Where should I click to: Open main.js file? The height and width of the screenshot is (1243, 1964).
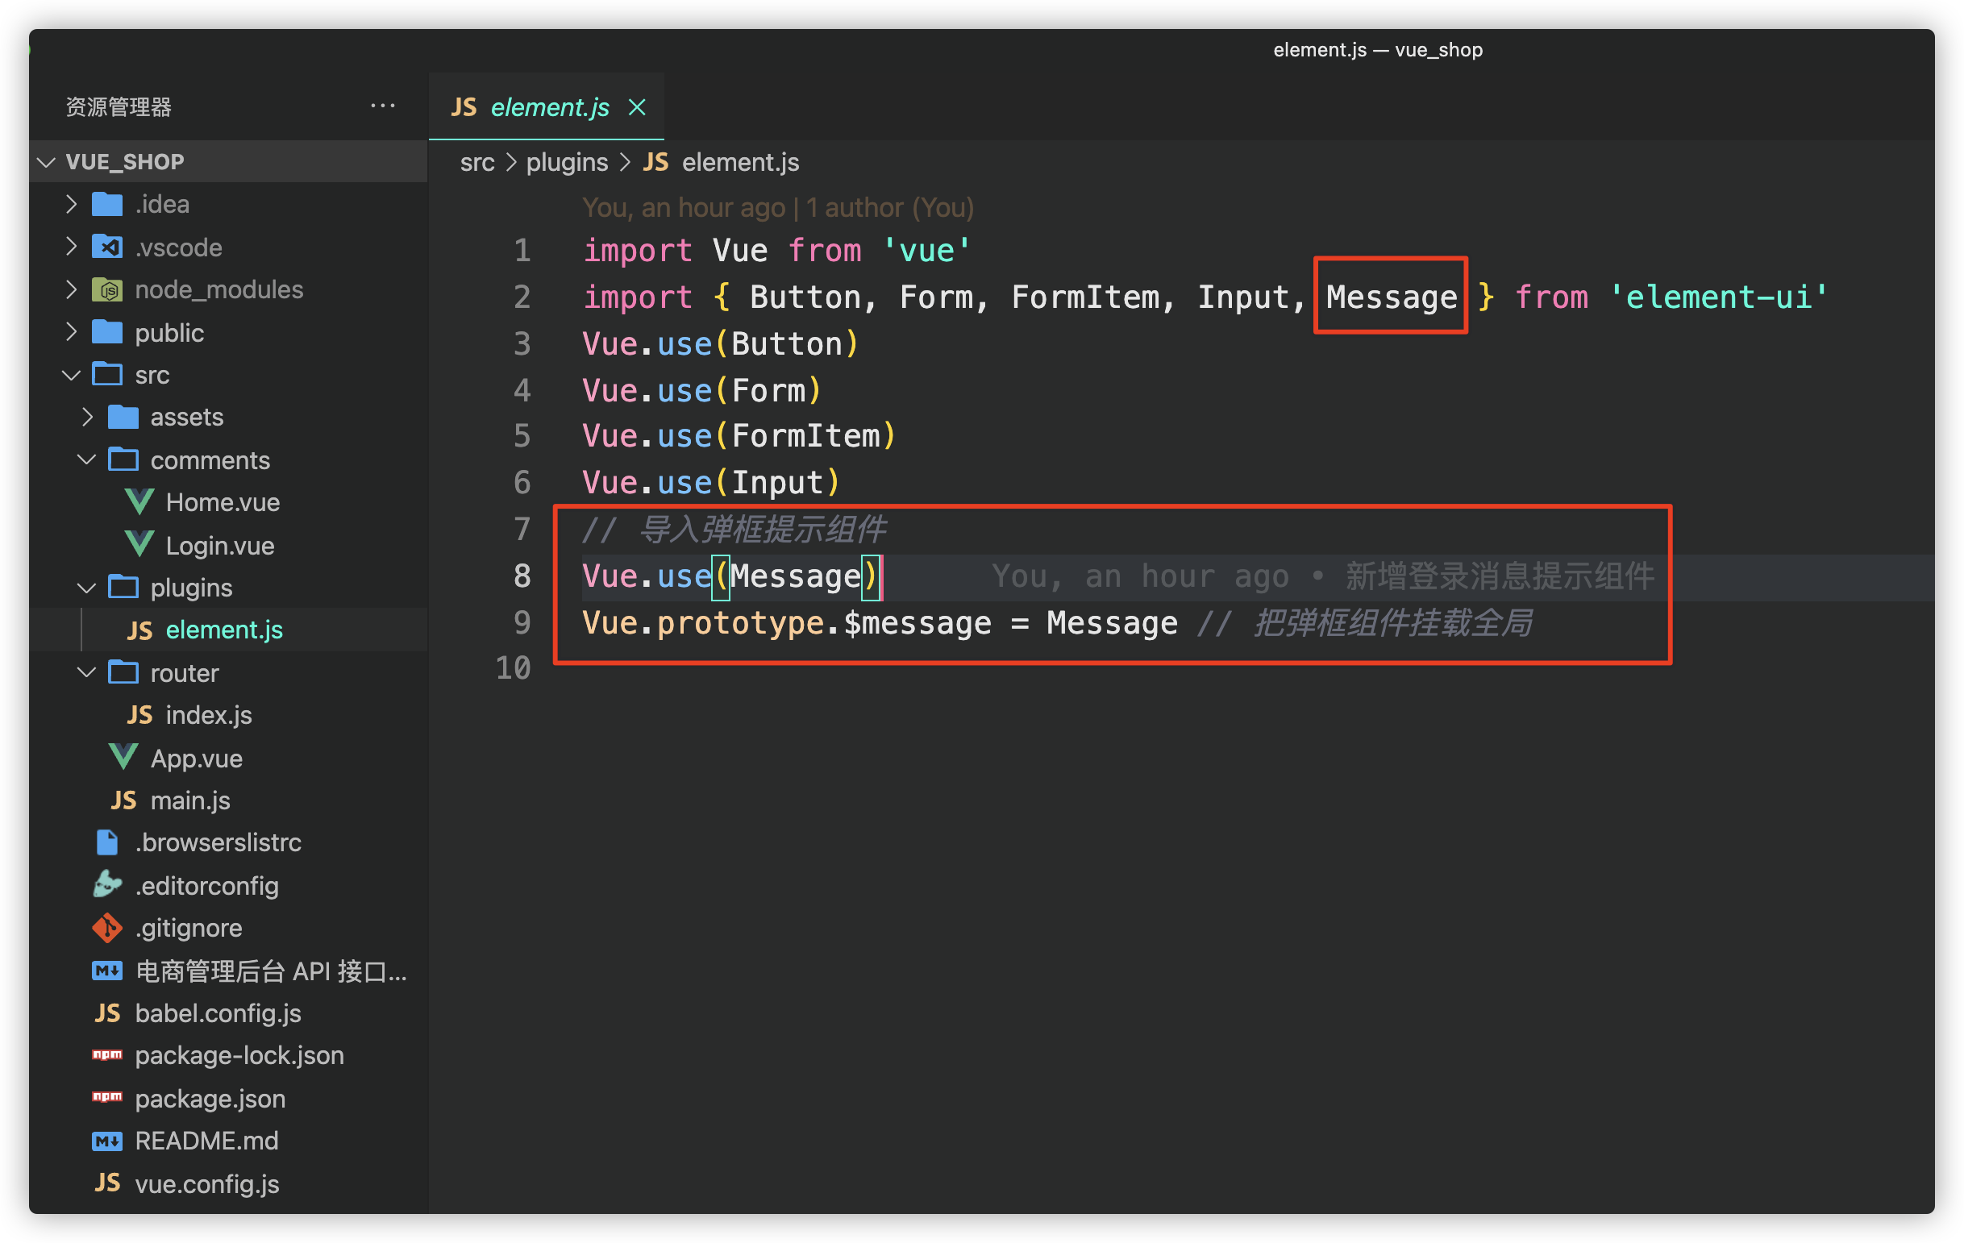point(228,800)
